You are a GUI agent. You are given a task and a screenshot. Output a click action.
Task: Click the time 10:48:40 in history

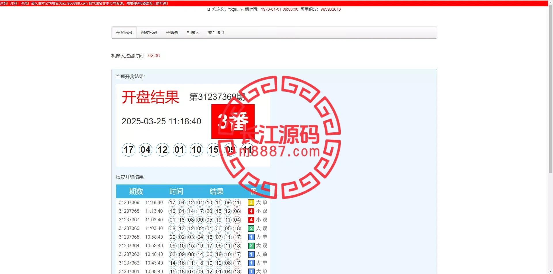154,254
